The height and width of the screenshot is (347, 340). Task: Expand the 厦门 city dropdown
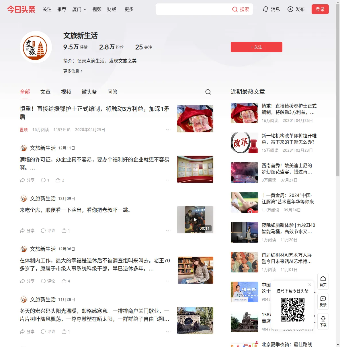tap(79, 9)
